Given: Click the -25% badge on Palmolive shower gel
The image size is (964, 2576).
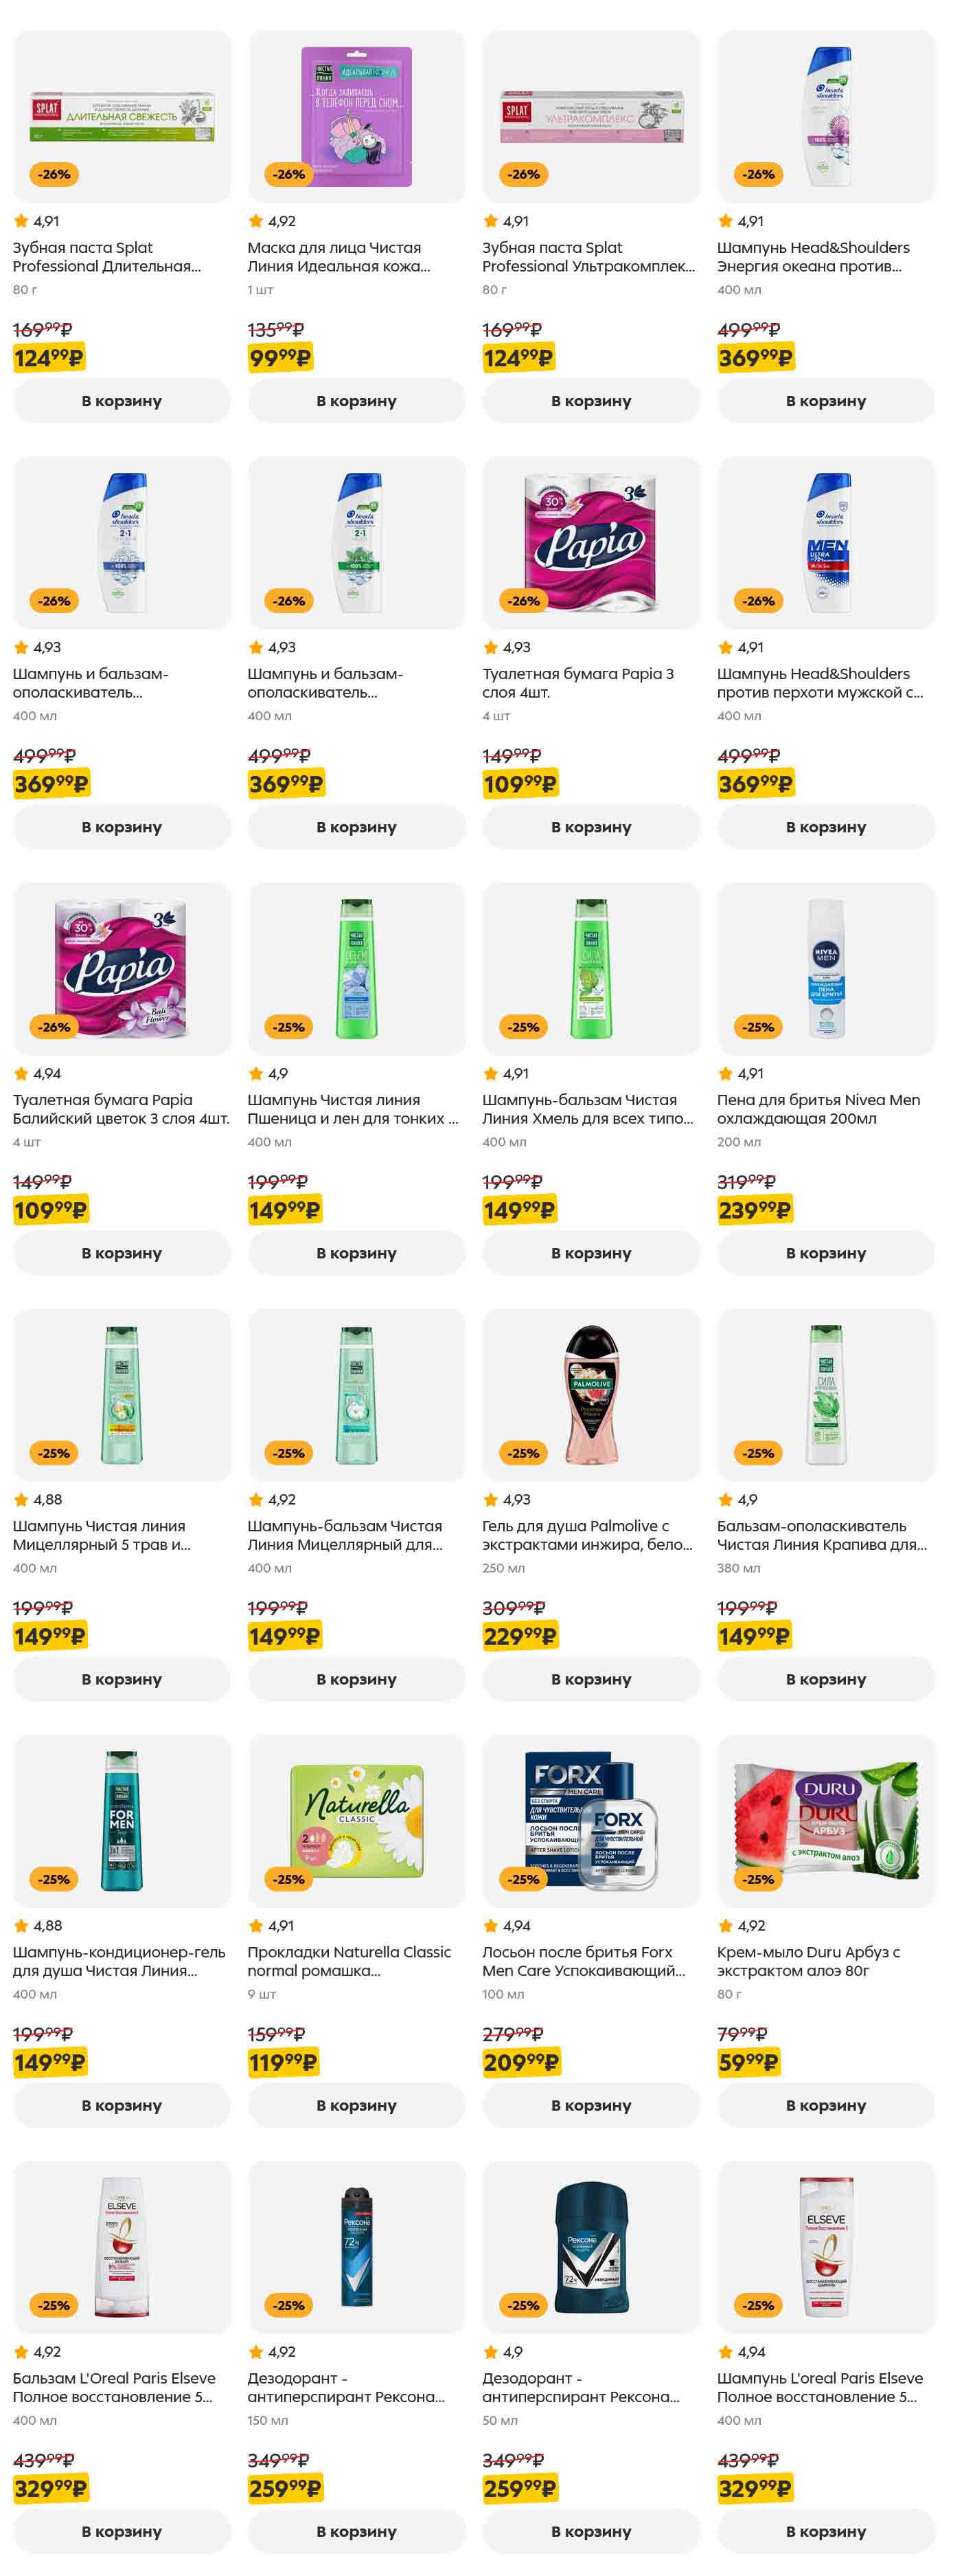Looking at the screenshot, I should (523, 1453).
